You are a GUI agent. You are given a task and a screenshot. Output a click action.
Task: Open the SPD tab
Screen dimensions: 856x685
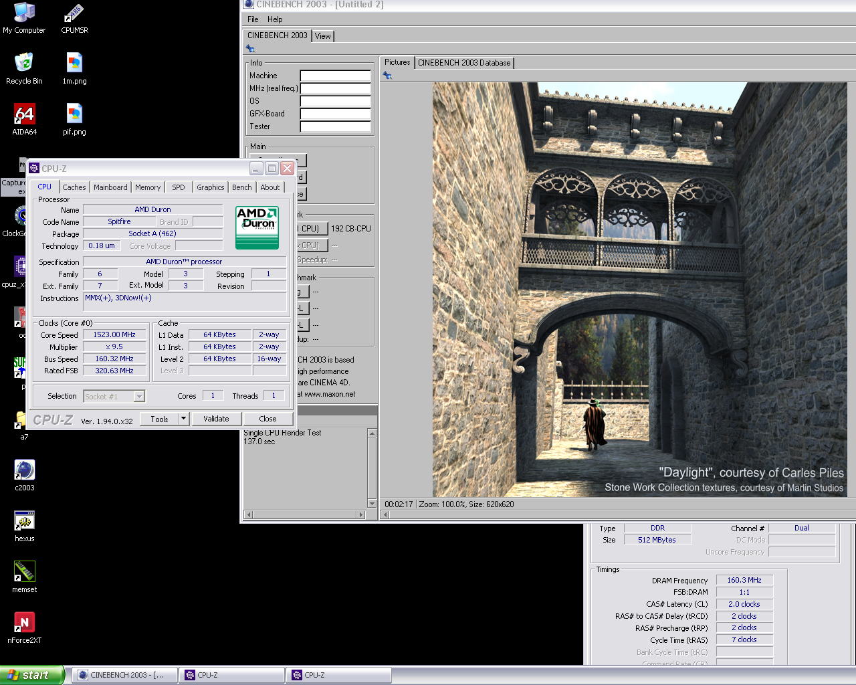[179, 187]
